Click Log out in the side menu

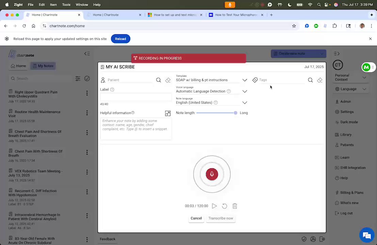pyautogui.click(x=344, y=213)
